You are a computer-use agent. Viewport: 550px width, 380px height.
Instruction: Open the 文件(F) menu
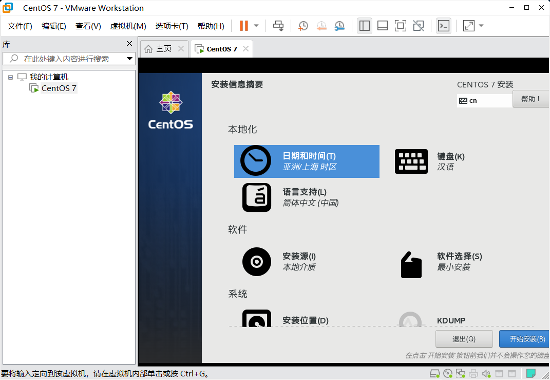[20, 26]
